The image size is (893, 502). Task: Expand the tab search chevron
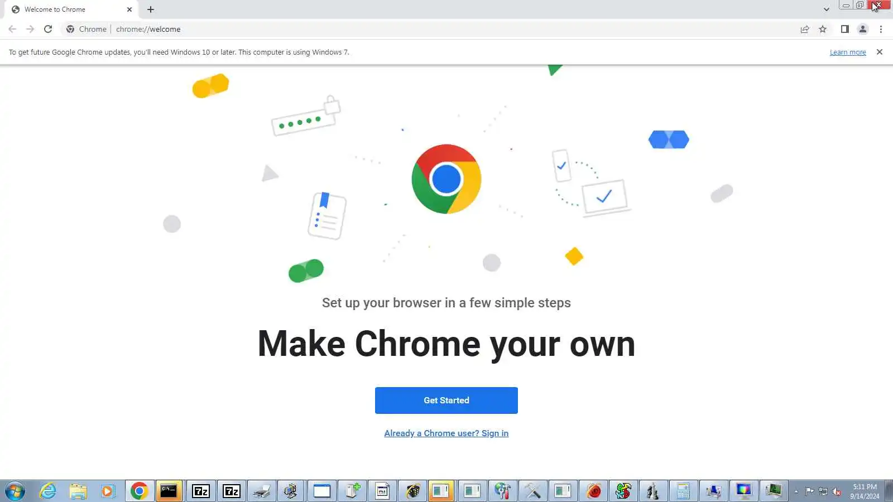(827, 9)
